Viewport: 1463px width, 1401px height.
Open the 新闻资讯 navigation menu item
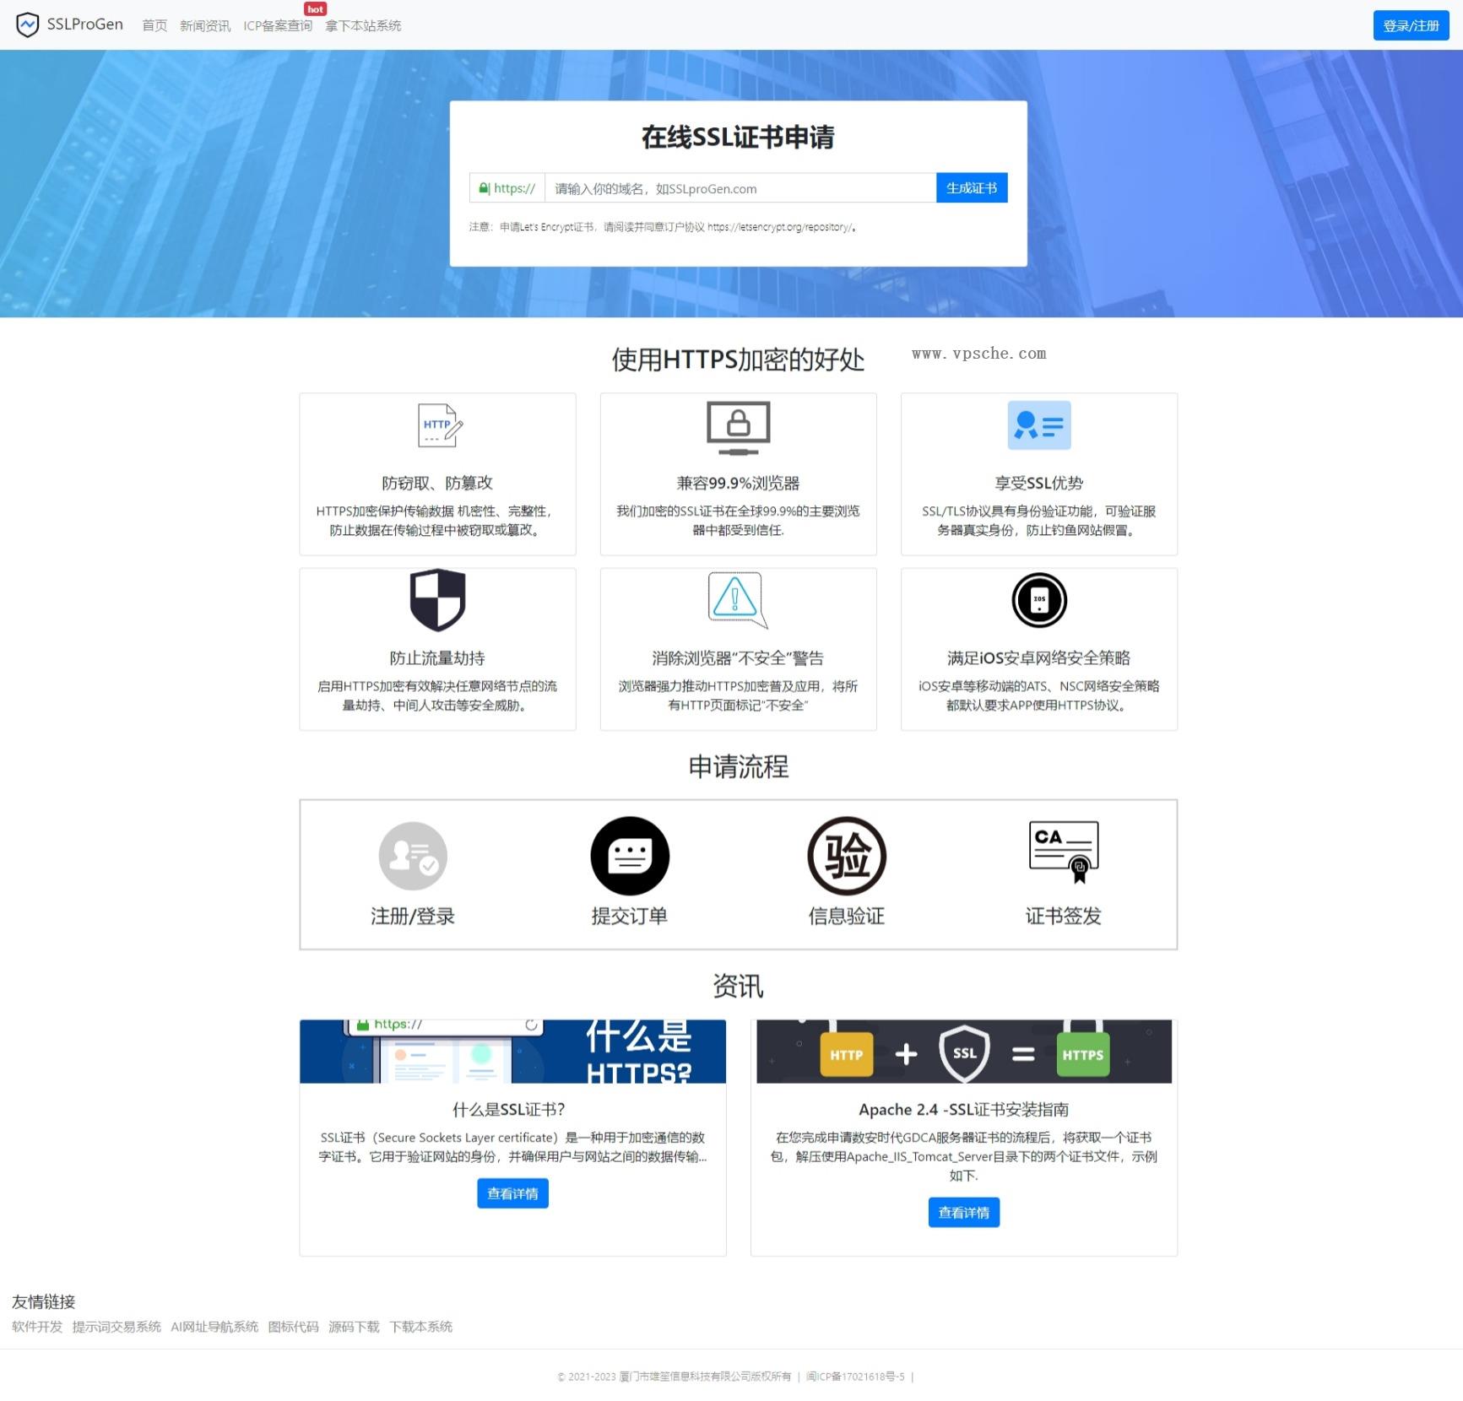pos(204,26)
